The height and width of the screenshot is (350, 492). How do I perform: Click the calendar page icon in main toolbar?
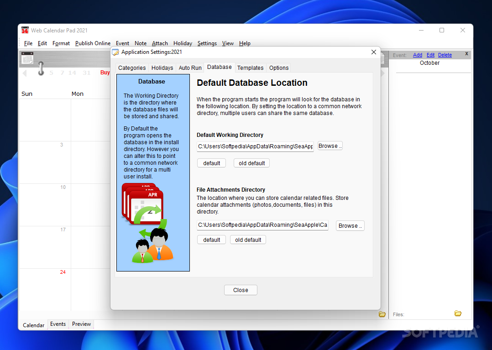[x=27, y=58]
